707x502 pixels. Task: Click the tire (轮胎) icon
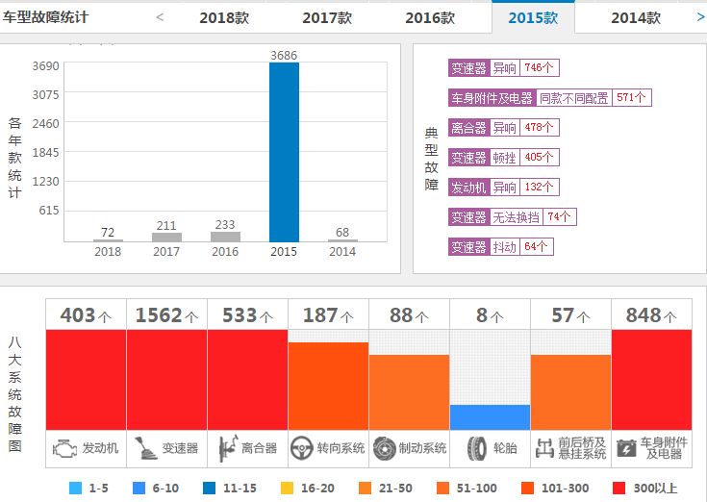coord(475,448)
